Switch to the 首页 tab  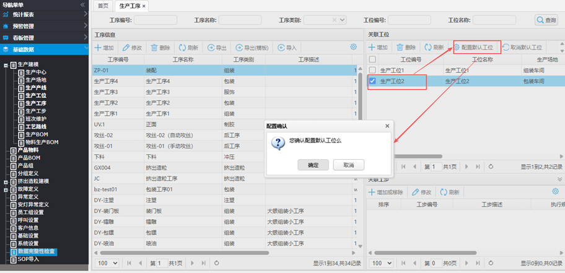[x=103, y=6]
